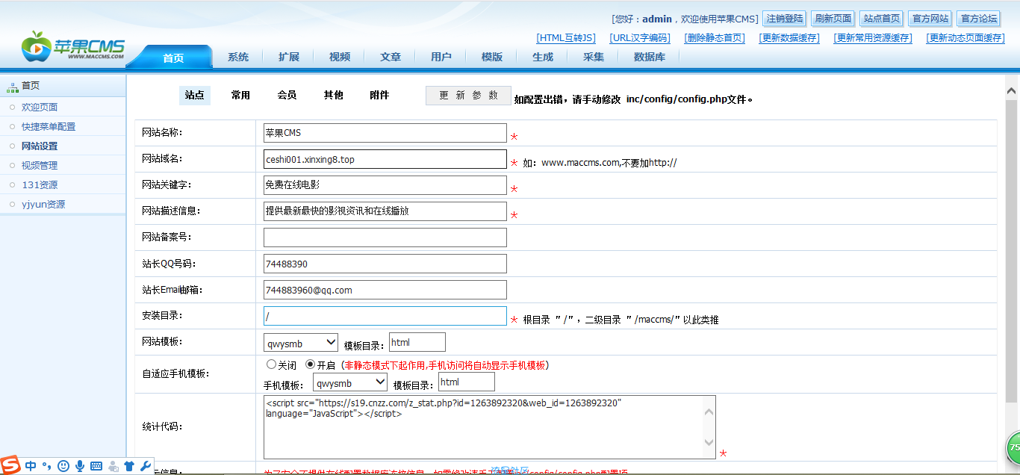1020x475 pixels.
Task: Click the 网站模板 模板目录 html field
Action: [x=417, y=343]
